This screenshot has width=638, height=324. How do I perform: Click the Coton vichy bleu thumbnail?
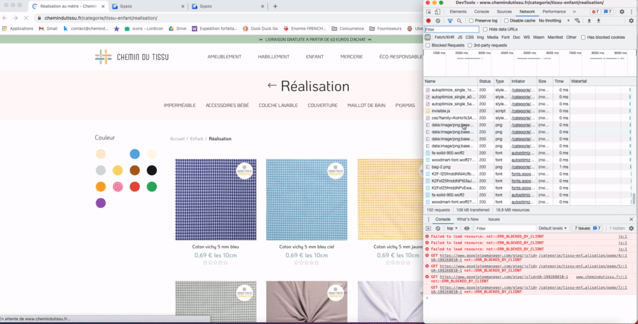coord(216,200)
